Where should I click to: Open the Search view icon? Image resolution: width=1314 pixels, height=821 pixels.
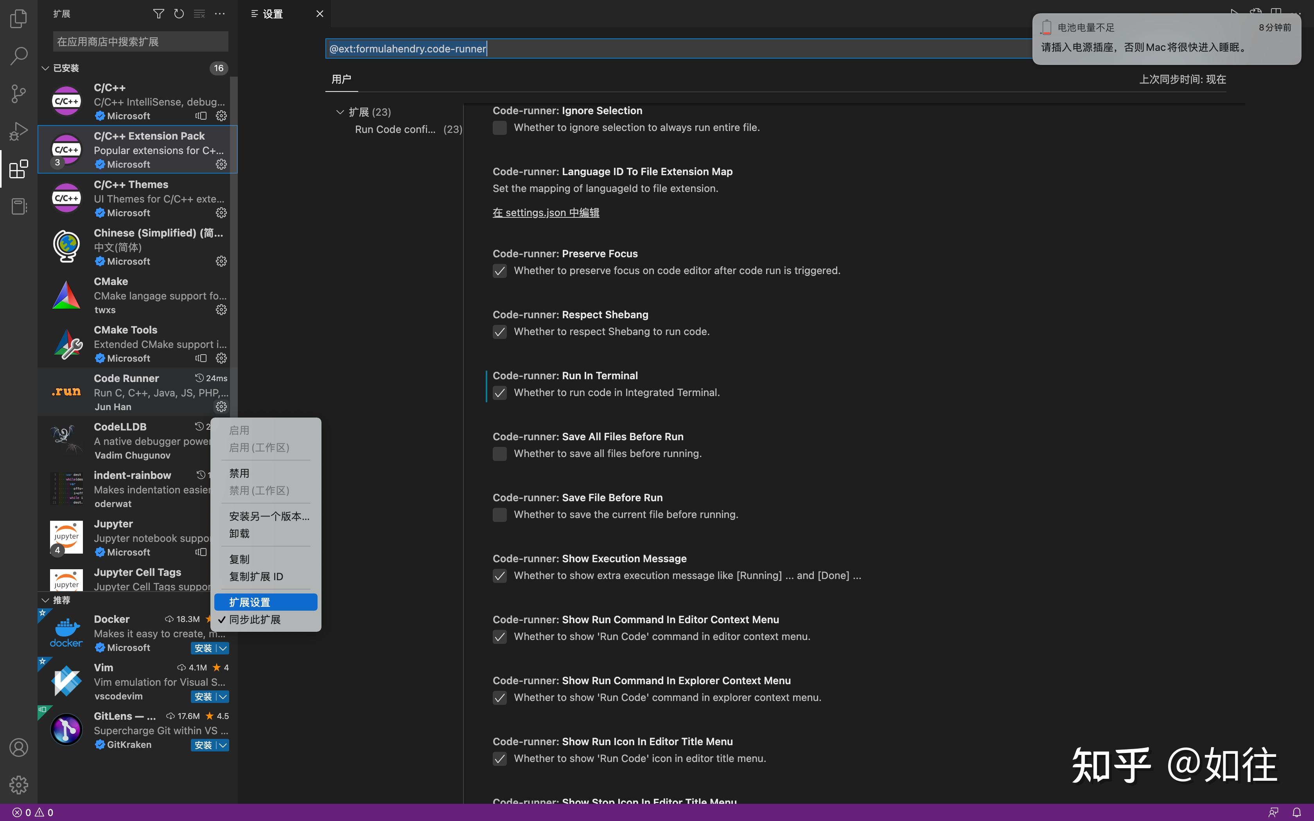point(18,56)
